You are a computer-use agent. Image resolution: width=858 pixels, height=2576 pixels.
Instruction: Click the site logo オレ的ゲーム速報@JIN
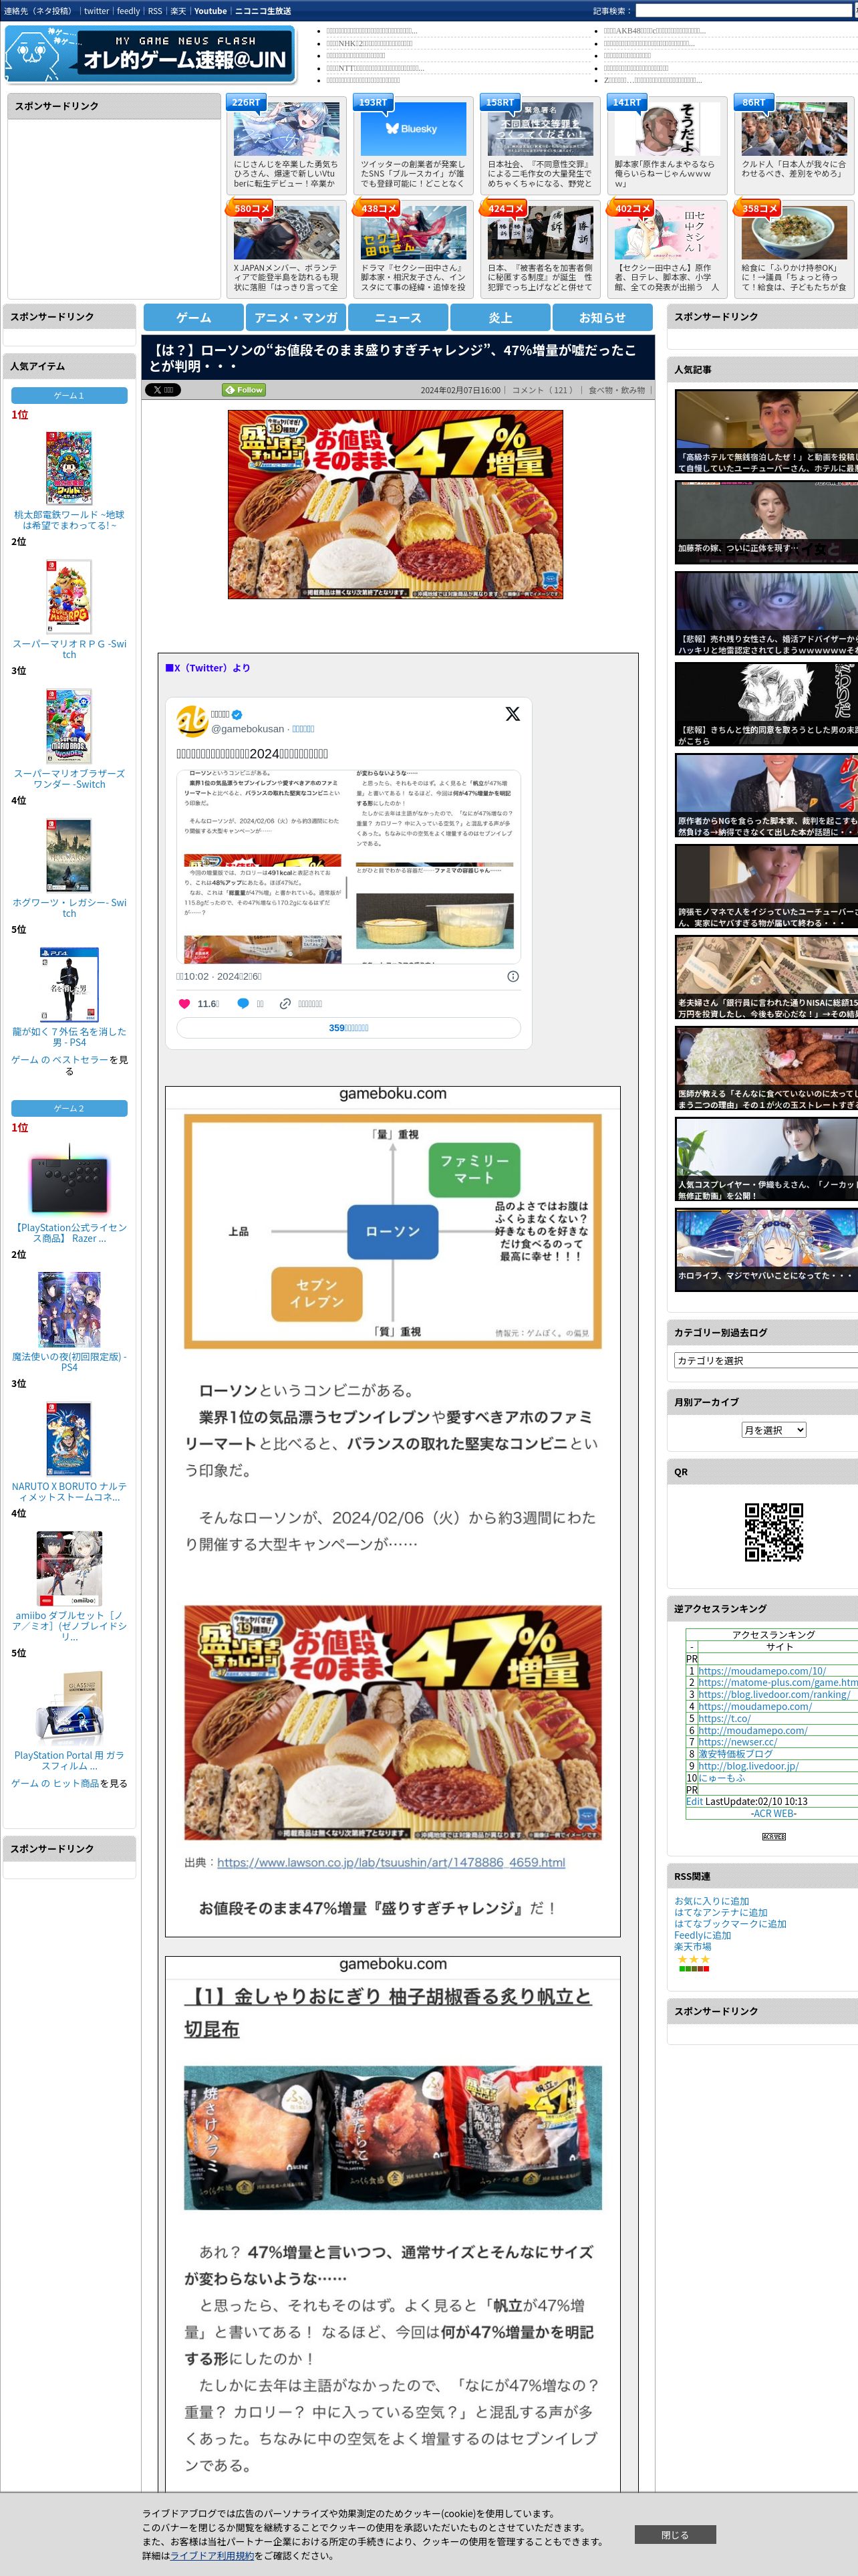[x=151, y=54]
